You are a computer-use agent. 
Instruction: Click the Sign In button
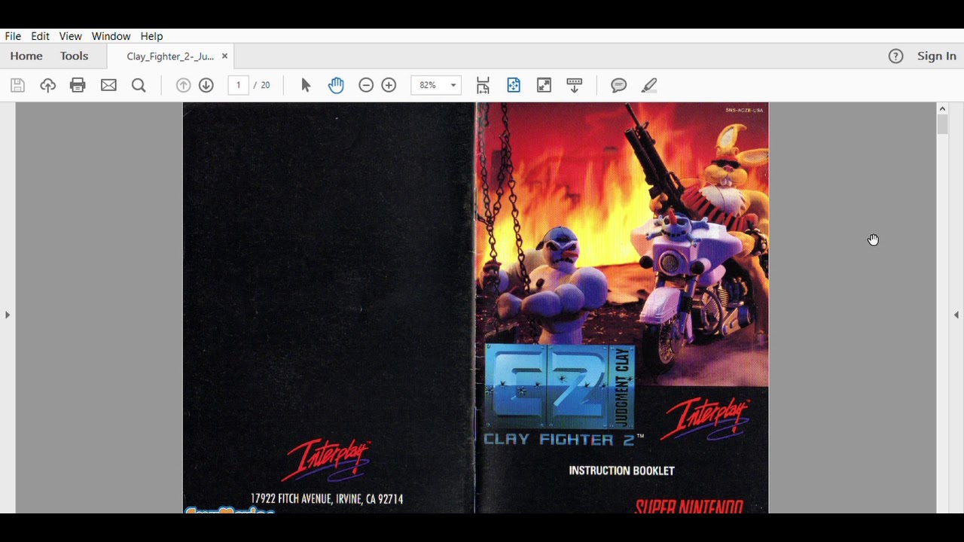click(937, 56)
